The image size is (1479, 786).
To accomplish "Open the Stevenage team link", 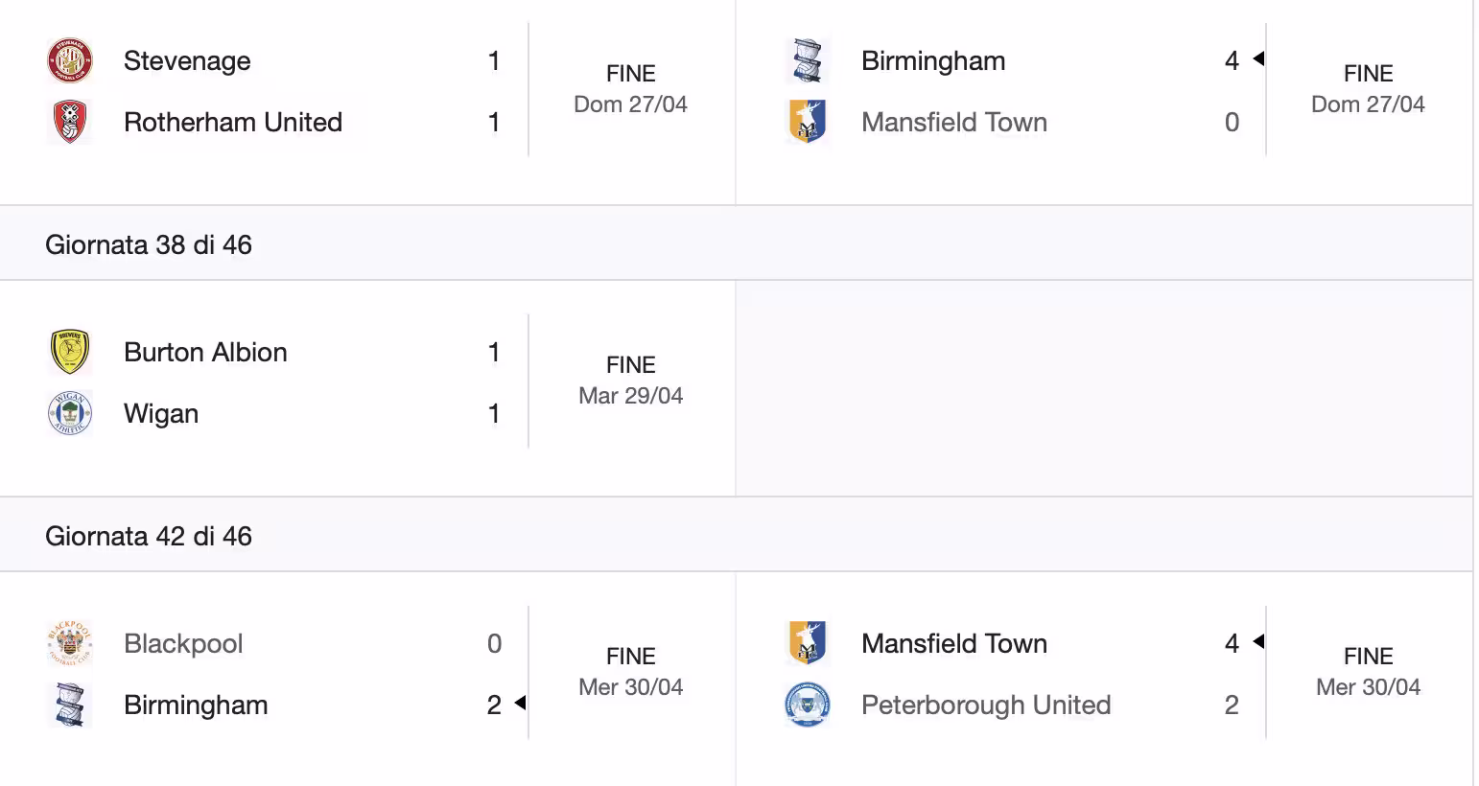I will (187, 60).
